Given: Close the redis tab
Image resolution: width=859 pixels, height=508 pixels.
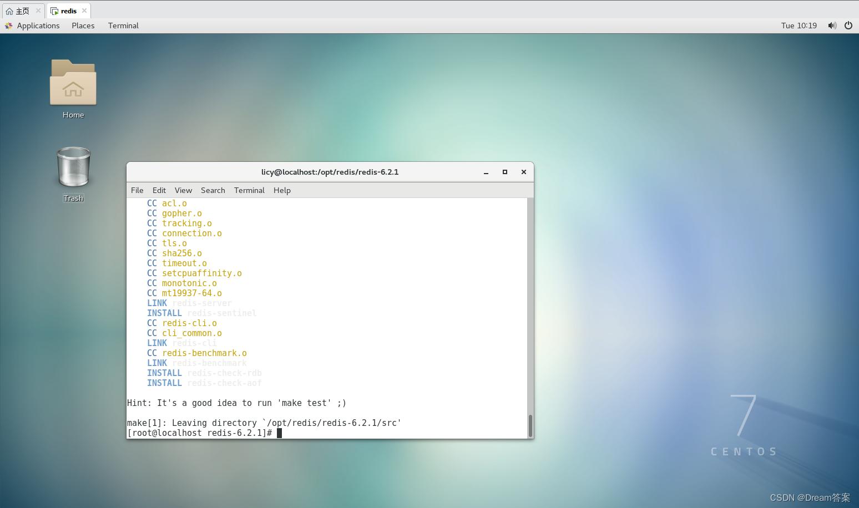Looking at the screenshot, I should (84, 11).
